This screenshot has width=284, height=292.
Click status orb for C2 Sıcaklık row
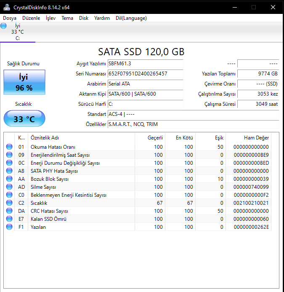tap(9, 203)
